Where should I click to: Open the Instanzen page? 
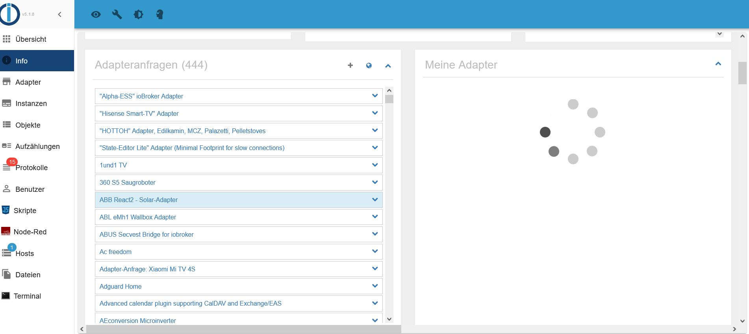coord(37,104)
